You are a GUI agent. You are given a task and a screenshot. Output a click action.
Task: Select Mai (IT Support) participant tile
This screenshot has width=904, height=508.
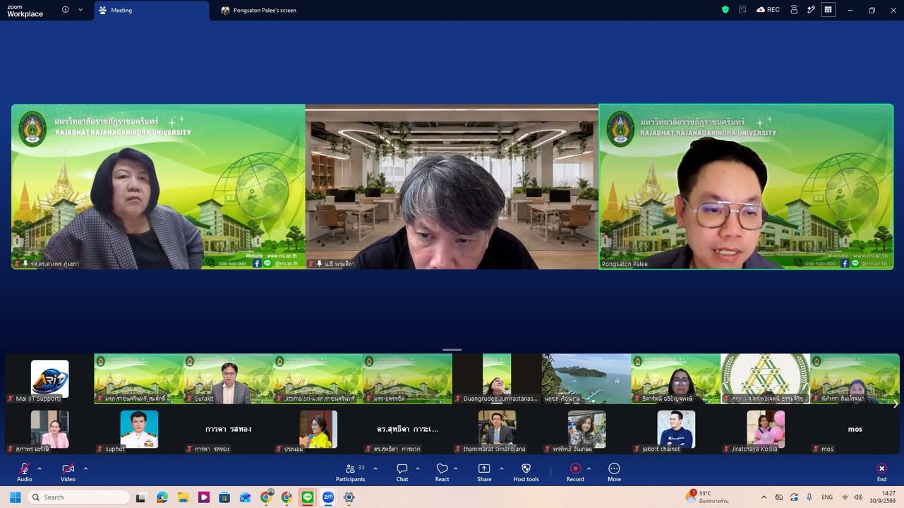click(x=49, y=379)
